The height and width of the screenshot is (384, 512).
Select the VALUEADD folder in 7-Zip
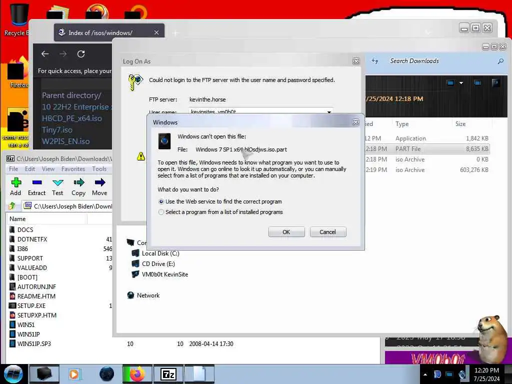pyautogui.click(x=32, y=268)
